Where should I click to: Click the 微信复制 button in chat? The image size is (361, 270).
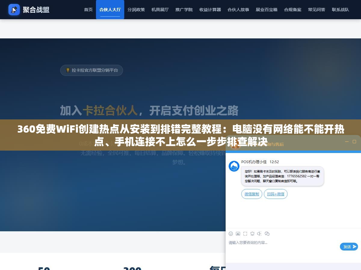pyautogui.click(x=252, y=194)
